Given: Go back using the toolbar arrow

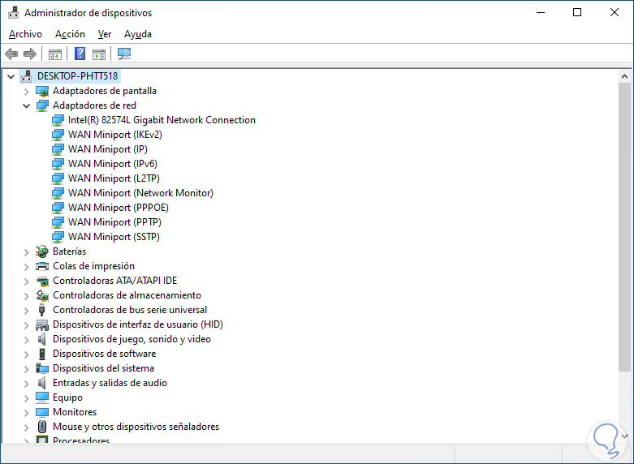Looking at the screenshot, I should (x=11, y=54).
